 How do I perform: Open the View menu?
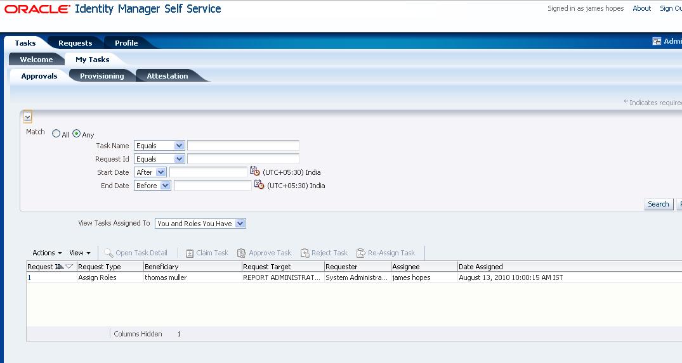click(79, 253)
